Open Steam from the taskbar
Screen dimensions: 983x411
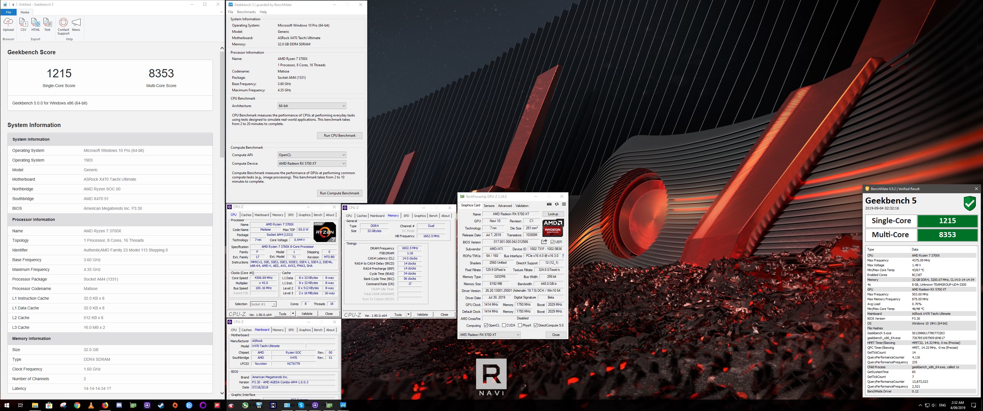click(161, 405)
